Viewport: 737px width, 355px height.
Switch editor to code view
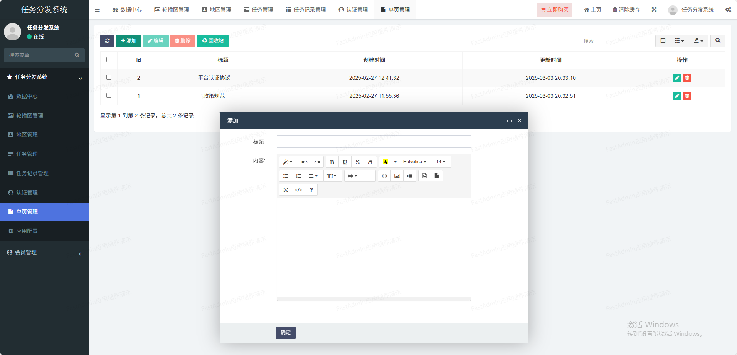[298, 190]
